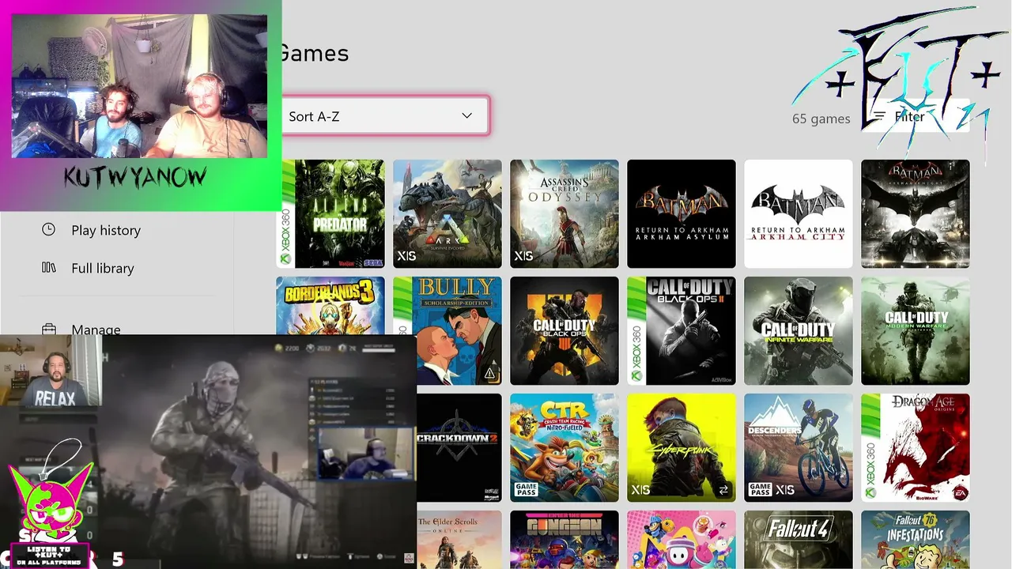Launch the Cyberpunk game tile
Image resolution: width=1012 pixels, height=569 pixels.
click(x=682, y=448)
